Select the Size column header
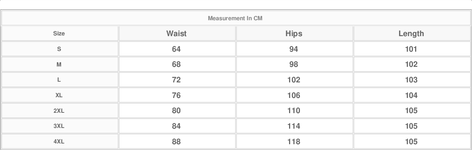The image size is (472, 150). click(59, 34)
